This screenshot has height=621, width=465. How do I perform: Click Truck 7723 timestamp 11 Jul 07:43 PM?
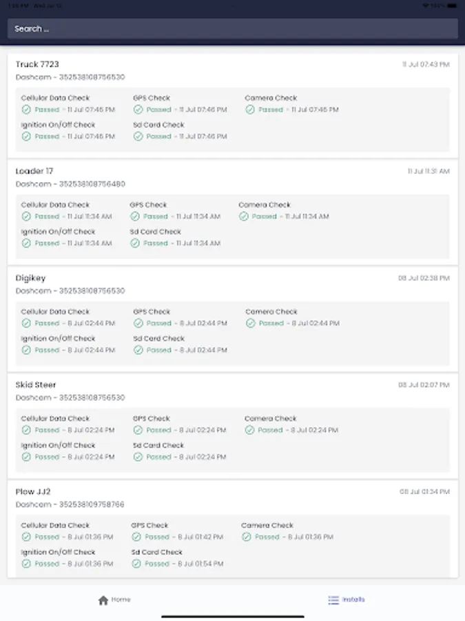[426, 65]
